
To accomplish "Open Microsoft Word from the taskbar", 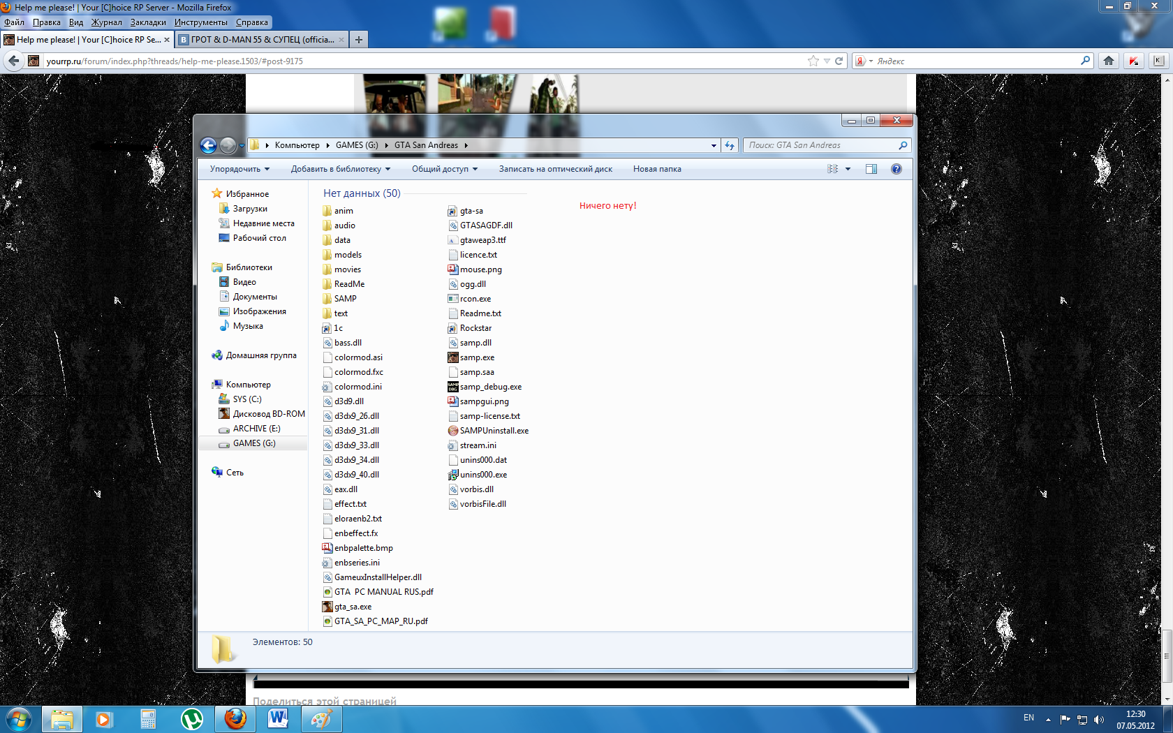I will coord(278,719).
